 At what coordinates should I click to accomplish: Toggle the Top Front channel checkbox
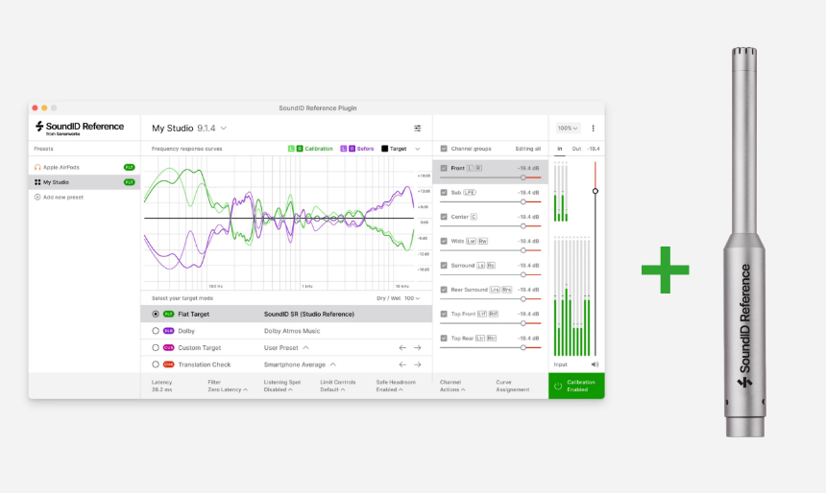click(x=444, y=314)
